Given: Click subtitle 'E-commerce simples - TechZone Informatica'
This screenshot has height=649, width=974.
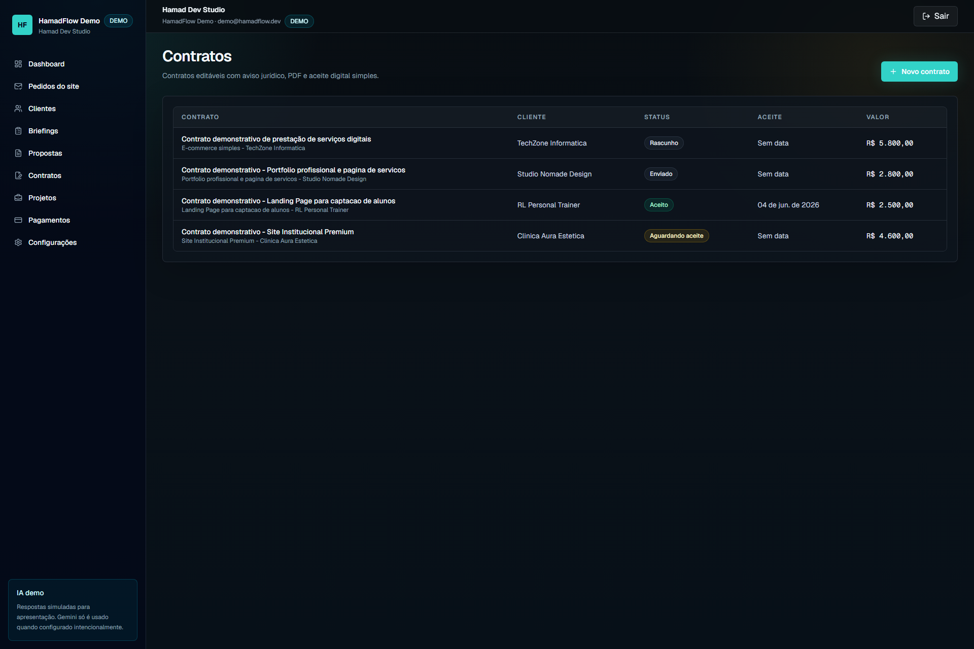Looking at the screenshot, I should (243, 148).
